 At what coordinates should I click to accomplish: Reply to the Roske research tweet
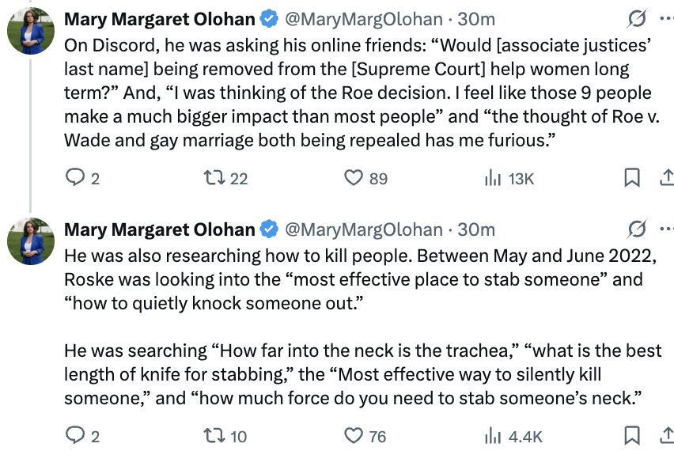click(x=74, y=434)
